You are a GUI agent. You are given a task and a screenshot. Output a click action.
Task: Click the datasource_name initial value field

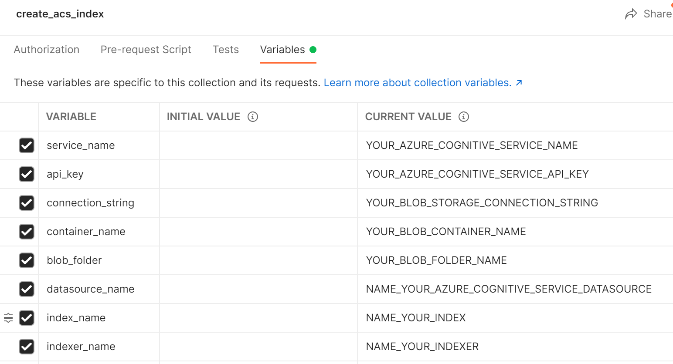(258, 289)
